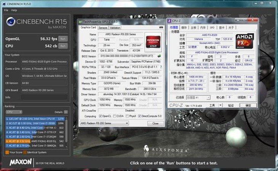Click the GPU-Z title bar app icon
The width and height of the screenshot is (278, 171).
pos(80,22)
